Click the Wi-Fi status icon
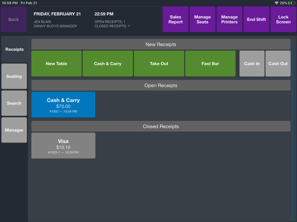 pos(277,3)
